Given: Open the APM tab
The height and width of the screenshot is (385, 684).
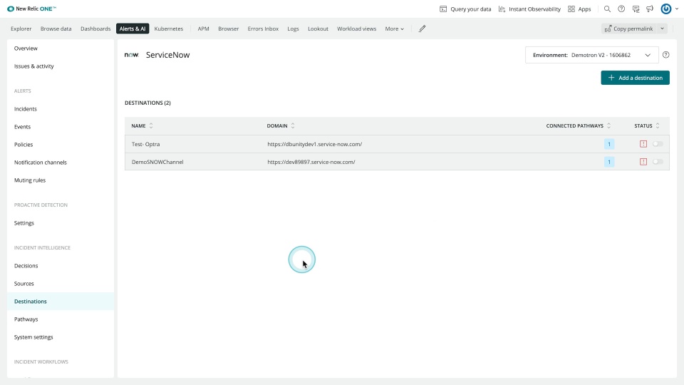Looking at the screenshot, I should tap(203, 29).
